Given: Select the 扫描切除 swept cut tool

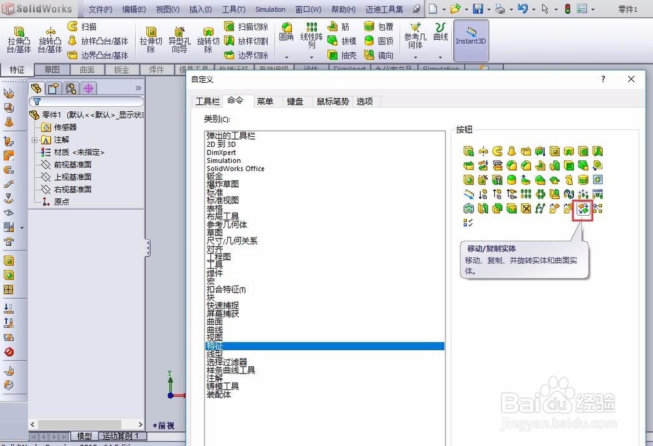Looking at the screenshot, I should (x=246, y=27).
